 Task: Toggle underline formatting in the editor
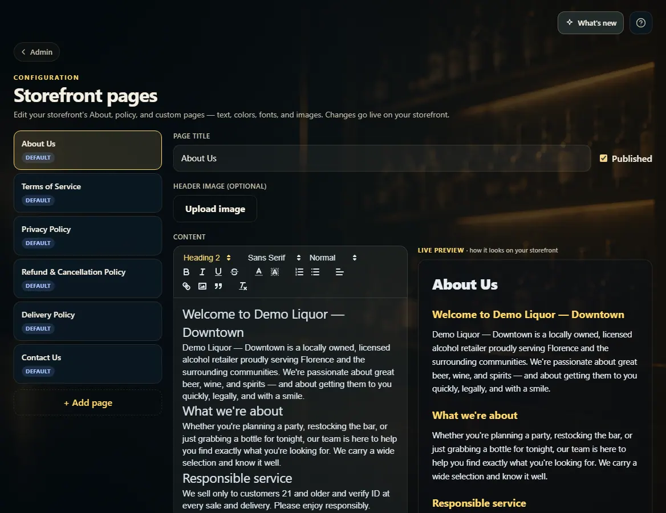coord(218,272)
